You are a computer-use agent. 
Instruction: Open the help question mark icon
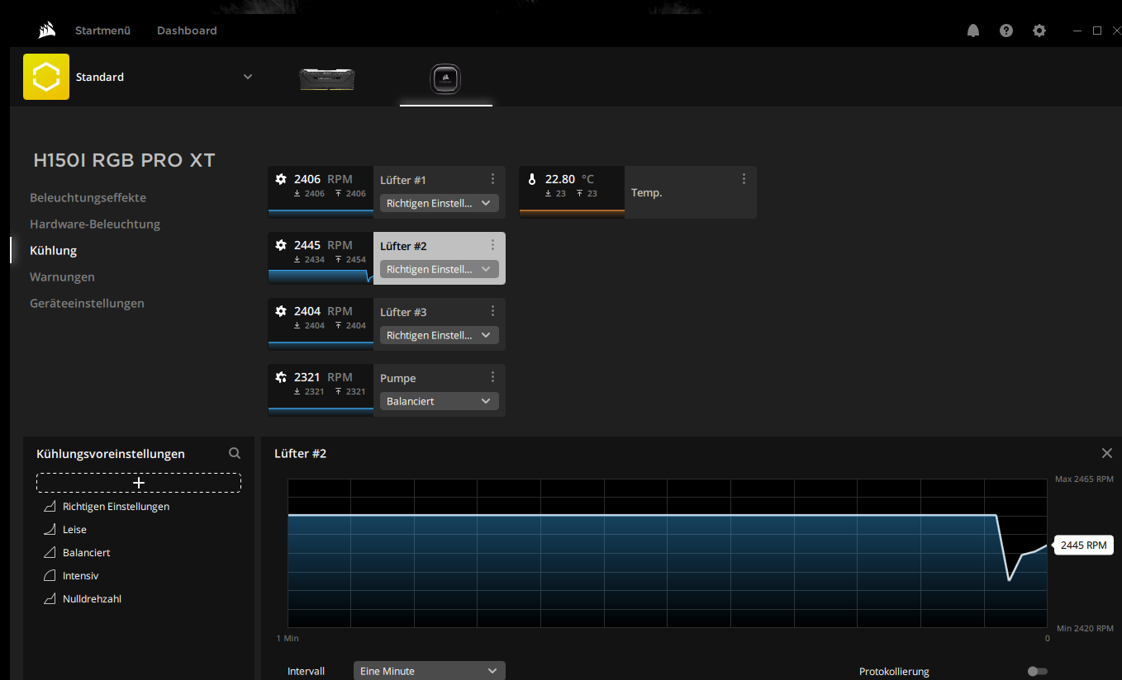click(1006, 31)
